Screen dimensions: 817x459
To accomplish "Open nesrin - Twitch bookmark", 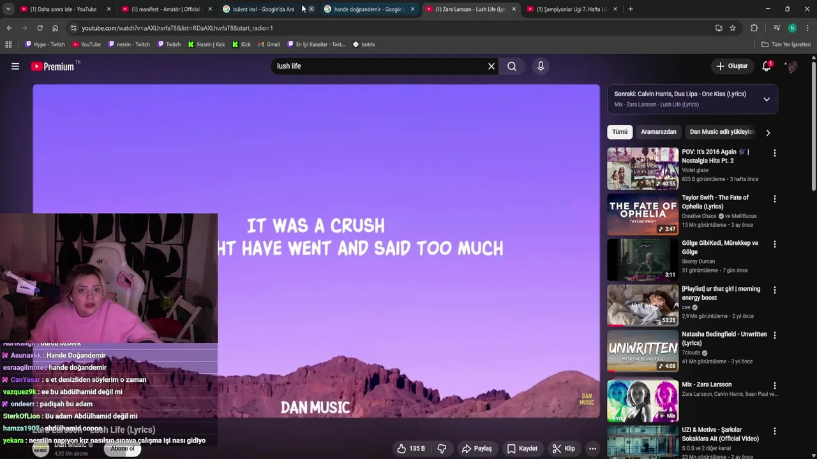I will (x=129, y=45).
